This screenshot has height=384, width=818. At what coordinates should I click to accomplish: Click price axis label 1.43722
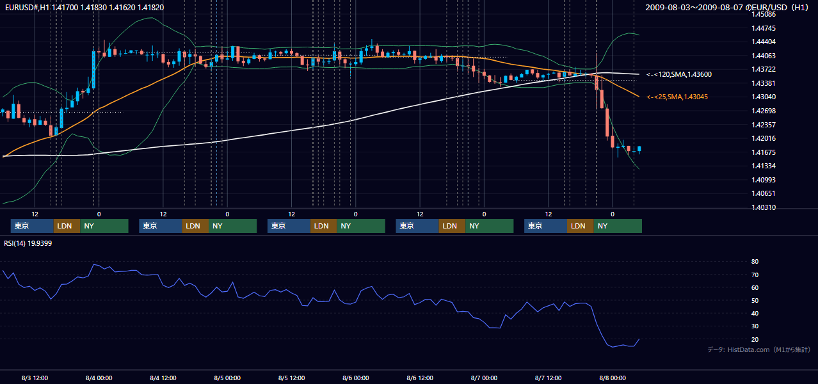click(x=764, y=69)
